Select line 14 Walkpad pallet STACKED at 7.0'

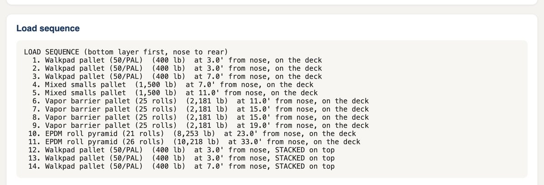click(181, 166)
